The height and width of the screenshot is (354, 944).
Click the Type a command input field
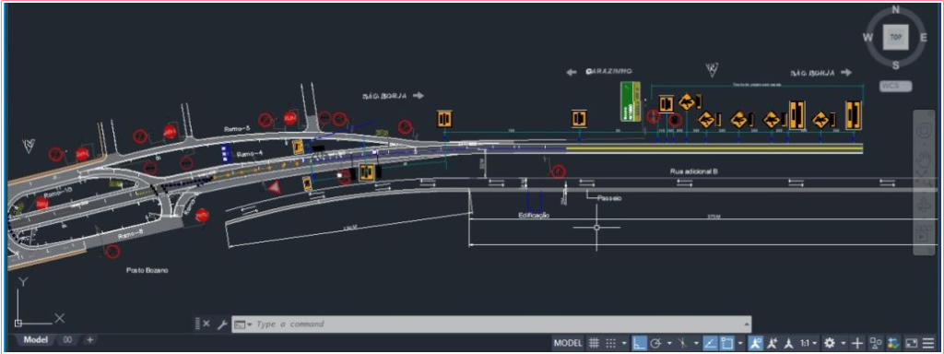500,324
